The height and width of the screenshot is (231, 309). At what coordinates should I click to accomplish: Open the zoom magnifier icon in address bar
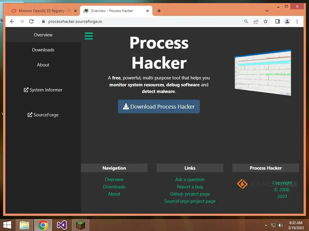246,21
